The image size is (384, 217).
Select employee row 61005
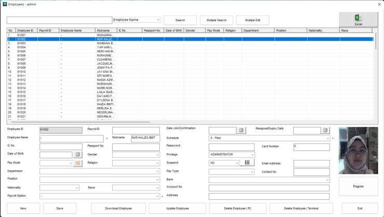(x=23, y=52)
